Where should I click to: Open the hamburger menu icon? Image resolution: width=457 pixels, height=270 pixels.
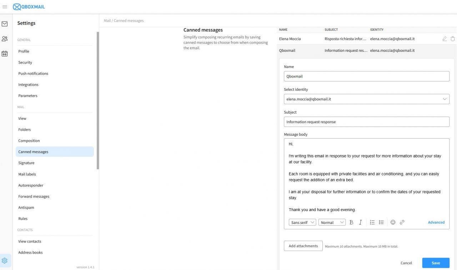5,7
